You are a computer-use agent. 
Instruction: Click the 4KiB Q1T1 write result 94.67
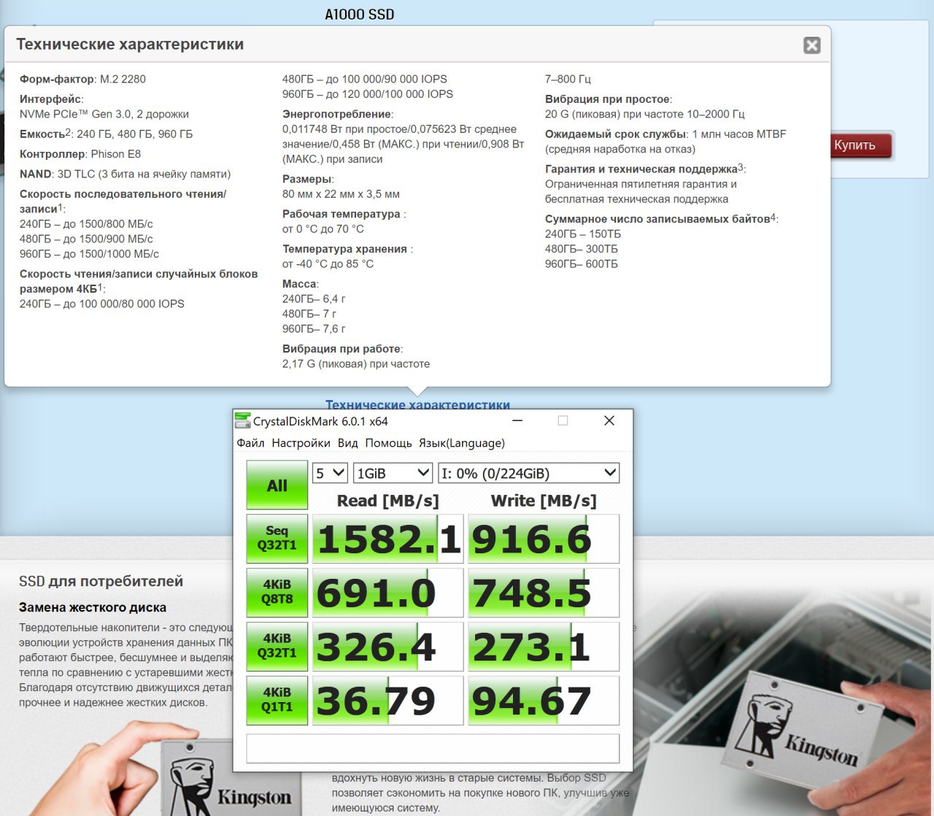(544, 700)
